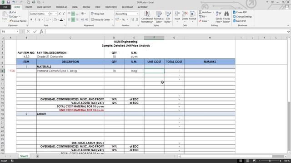Switch to the INSERT tab
Viewport: 291px width, 163px height.
pos(29,7)
